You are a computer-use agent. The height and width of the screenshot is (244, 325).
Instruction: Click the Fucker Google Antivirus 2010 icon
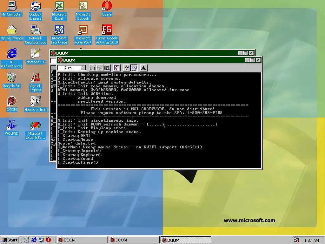[107, 35]
